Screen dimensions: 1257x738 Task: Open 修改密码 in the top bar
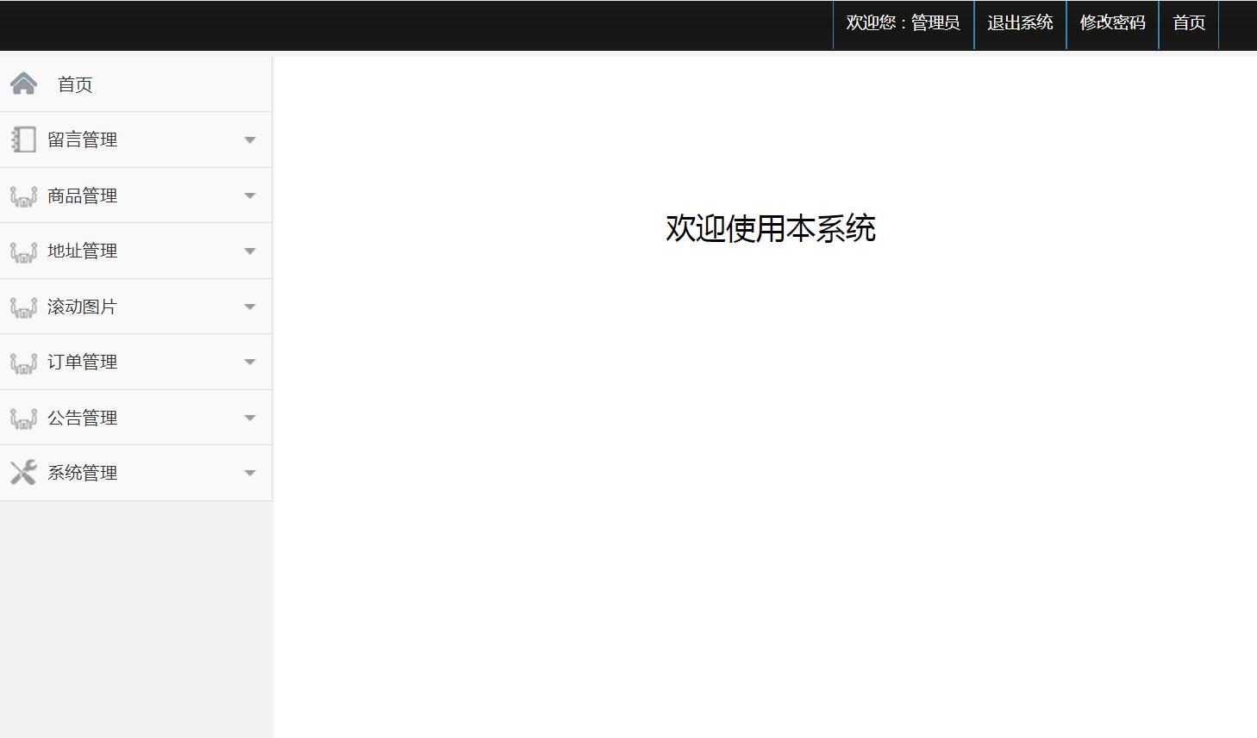(x=1112, y=23)
